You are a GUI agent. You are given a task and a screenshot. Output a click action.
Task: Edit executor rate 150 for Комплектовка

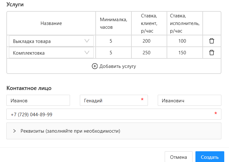point(182,53)
